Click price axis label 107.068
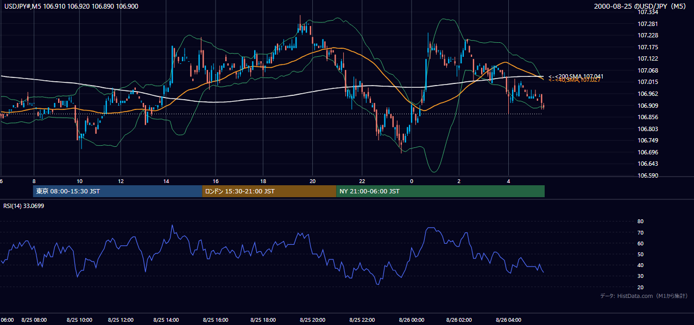 [x=649, y=70]
